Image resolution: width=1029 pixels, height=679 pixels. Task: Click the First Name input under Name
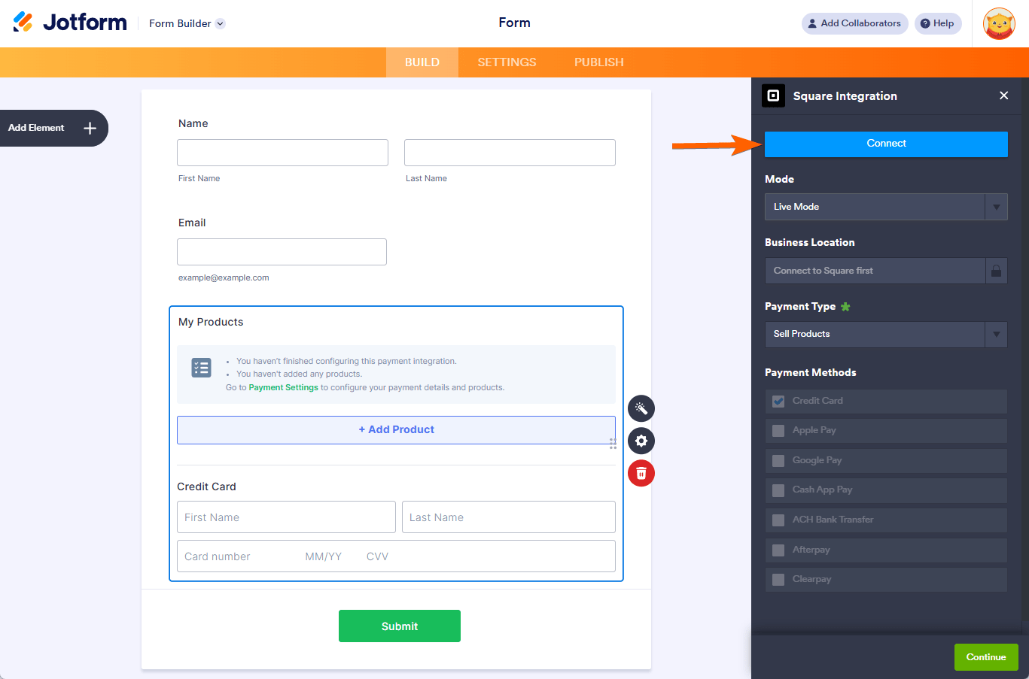(282, 153)
